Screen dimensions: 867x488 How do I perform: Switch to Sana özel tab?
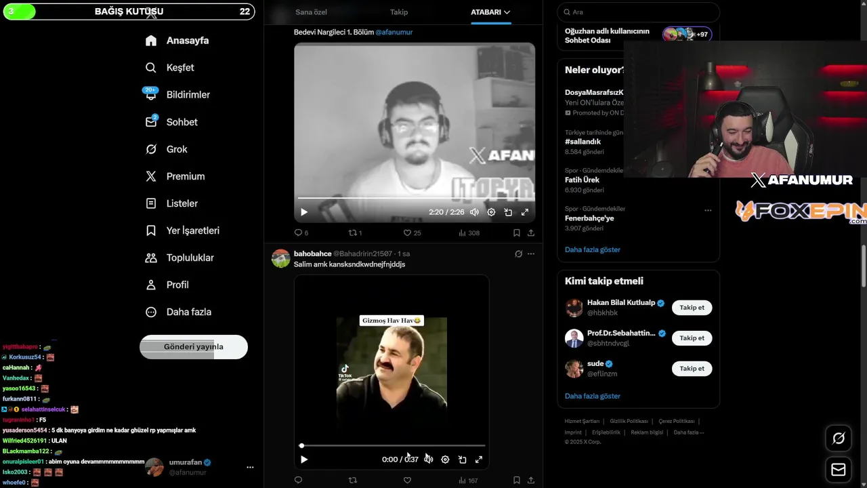311,12
